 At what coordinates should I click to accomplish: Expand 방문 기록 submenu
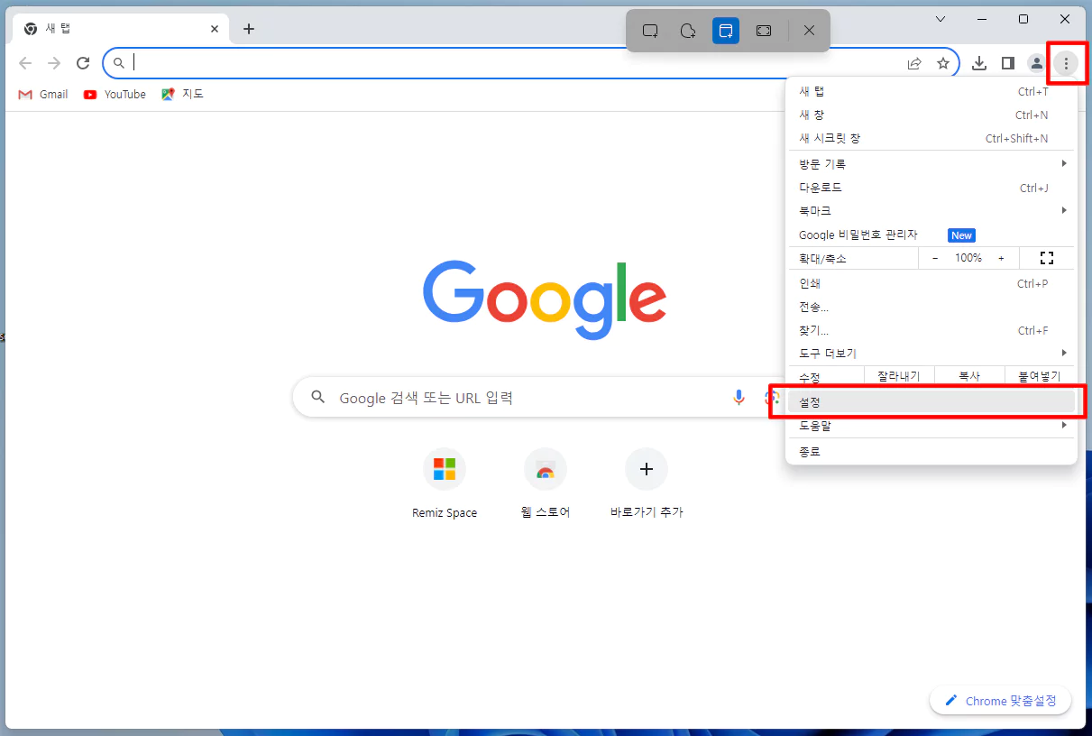[x=931, y=164]
